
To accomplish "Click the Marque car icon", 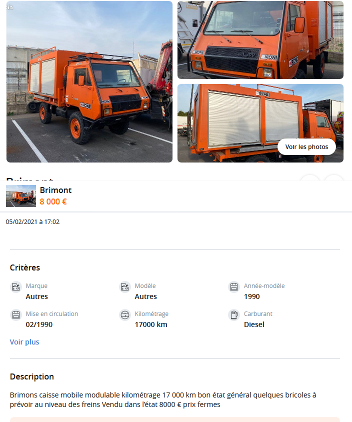I will [x=16, y=287].
